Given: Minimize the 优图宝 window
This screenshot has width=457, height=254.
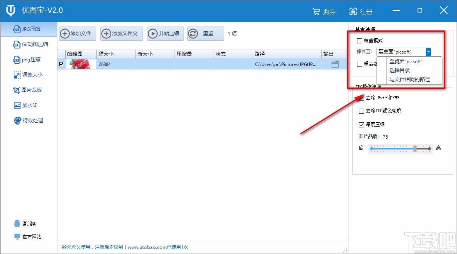Looking at the screenshot, I should click(x=396, y=11).
